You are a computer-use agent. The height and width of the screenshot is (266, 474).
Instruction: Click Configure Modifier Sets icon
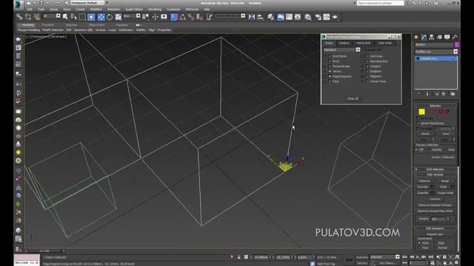point(453,94)
